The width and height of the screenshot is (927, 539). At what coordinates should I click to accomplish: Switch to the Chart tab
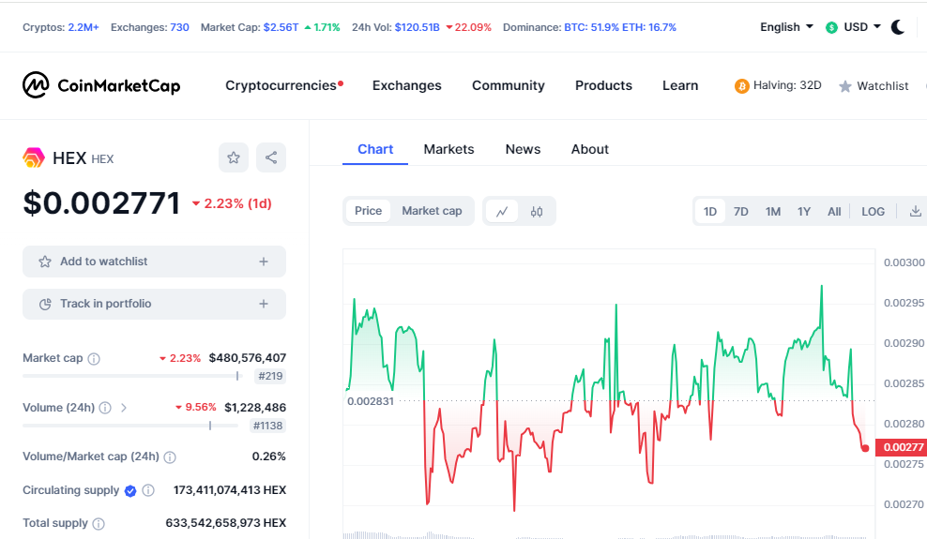[x=375, y=149]
